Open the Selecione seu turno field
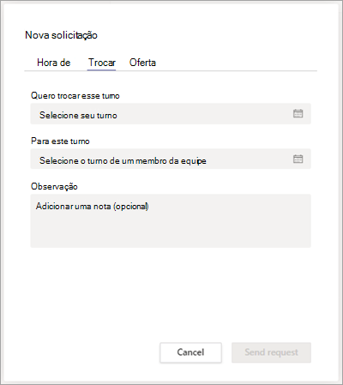343x385 pixels. [171, 114]
